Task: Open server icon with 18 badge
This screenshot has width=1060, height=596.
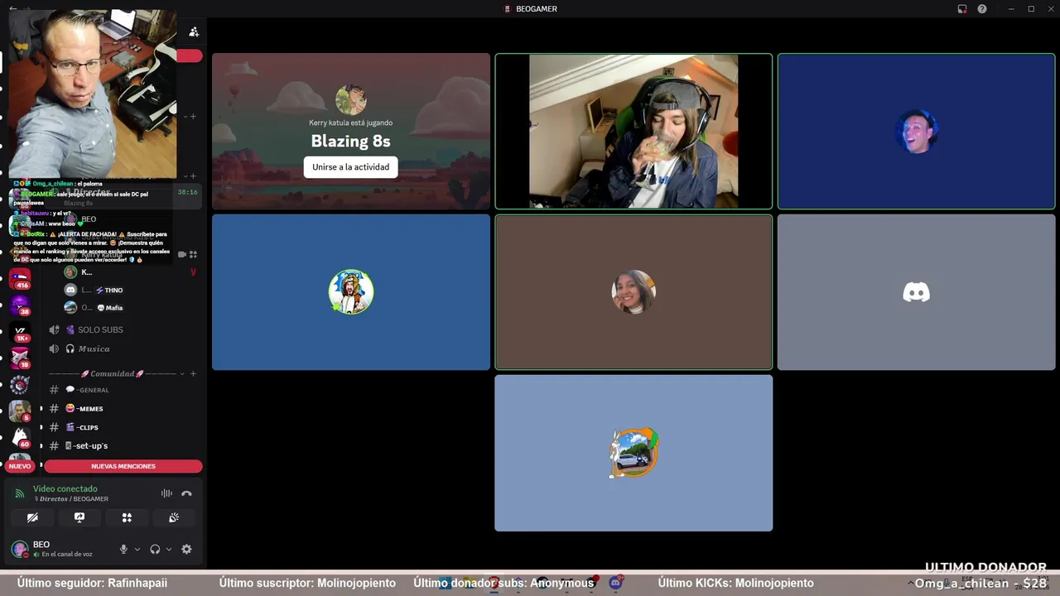Action: tap(20, 358)
